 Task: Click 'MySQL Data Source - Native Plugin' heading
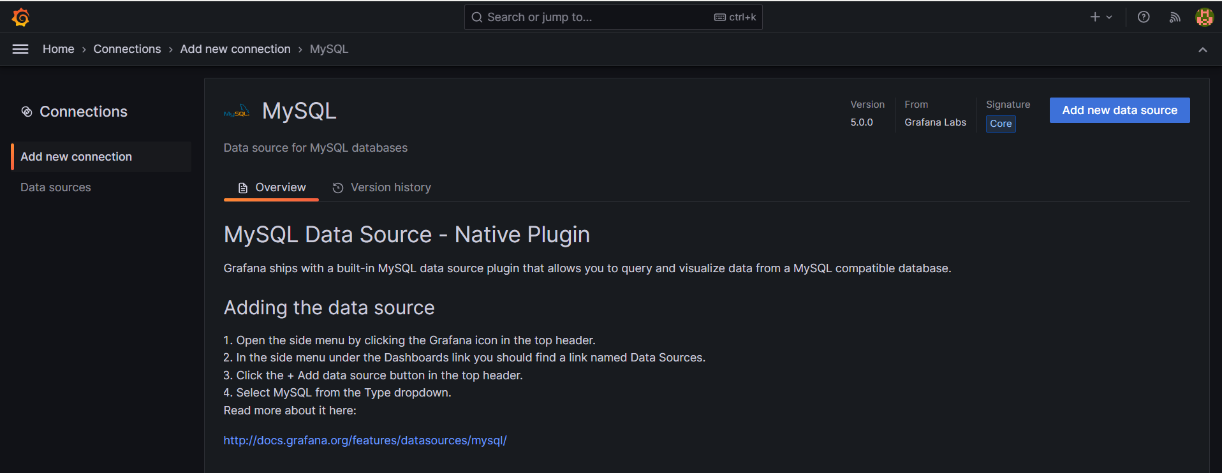point(407,235)
